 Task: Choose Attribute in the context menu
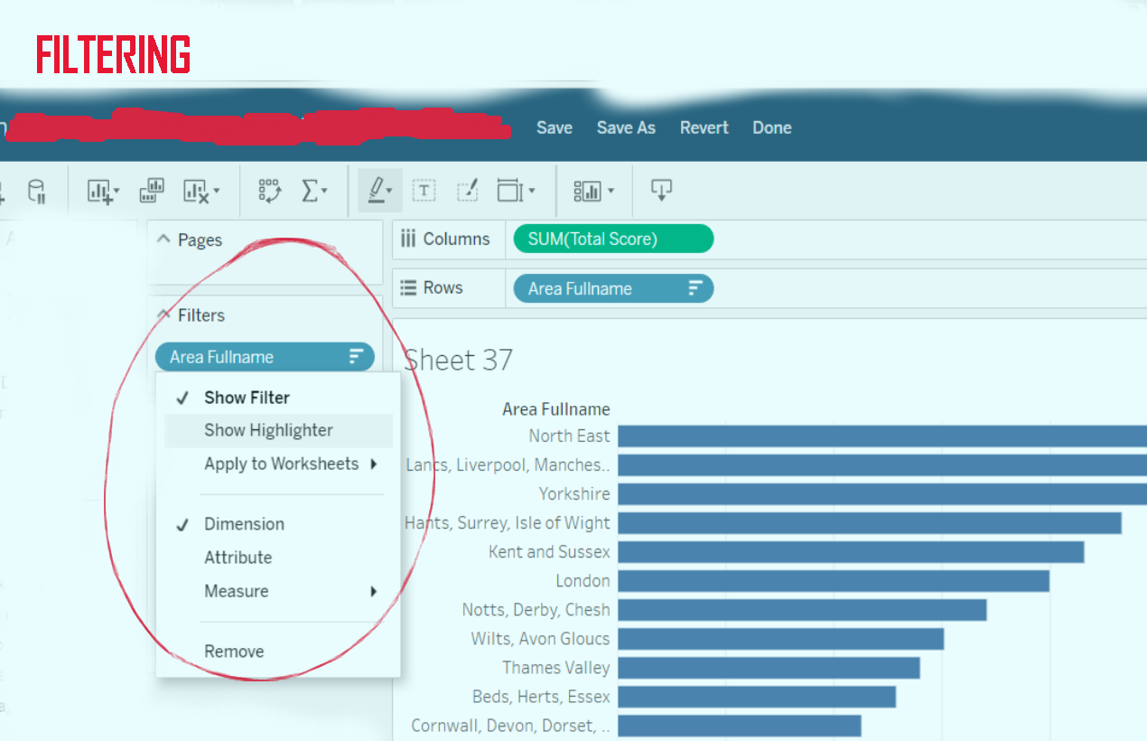click(x=238, y=558)
